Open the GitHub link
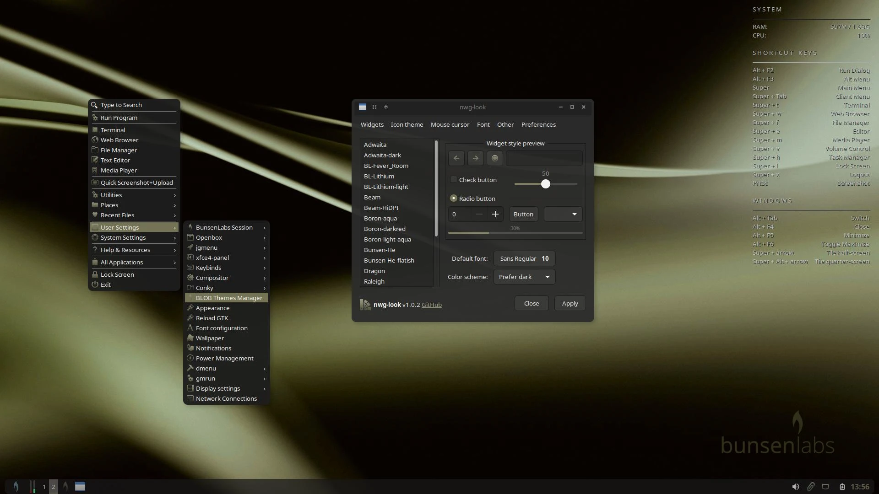879x494 pixels. pyautogui.click(x=431, y=305)
